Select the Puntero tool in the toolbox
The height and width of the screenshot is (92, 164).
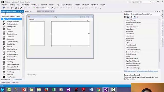11,19
